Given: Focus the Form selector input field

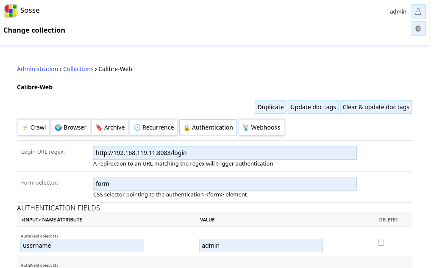Looking at the screenshot, I should coord(225,184).
